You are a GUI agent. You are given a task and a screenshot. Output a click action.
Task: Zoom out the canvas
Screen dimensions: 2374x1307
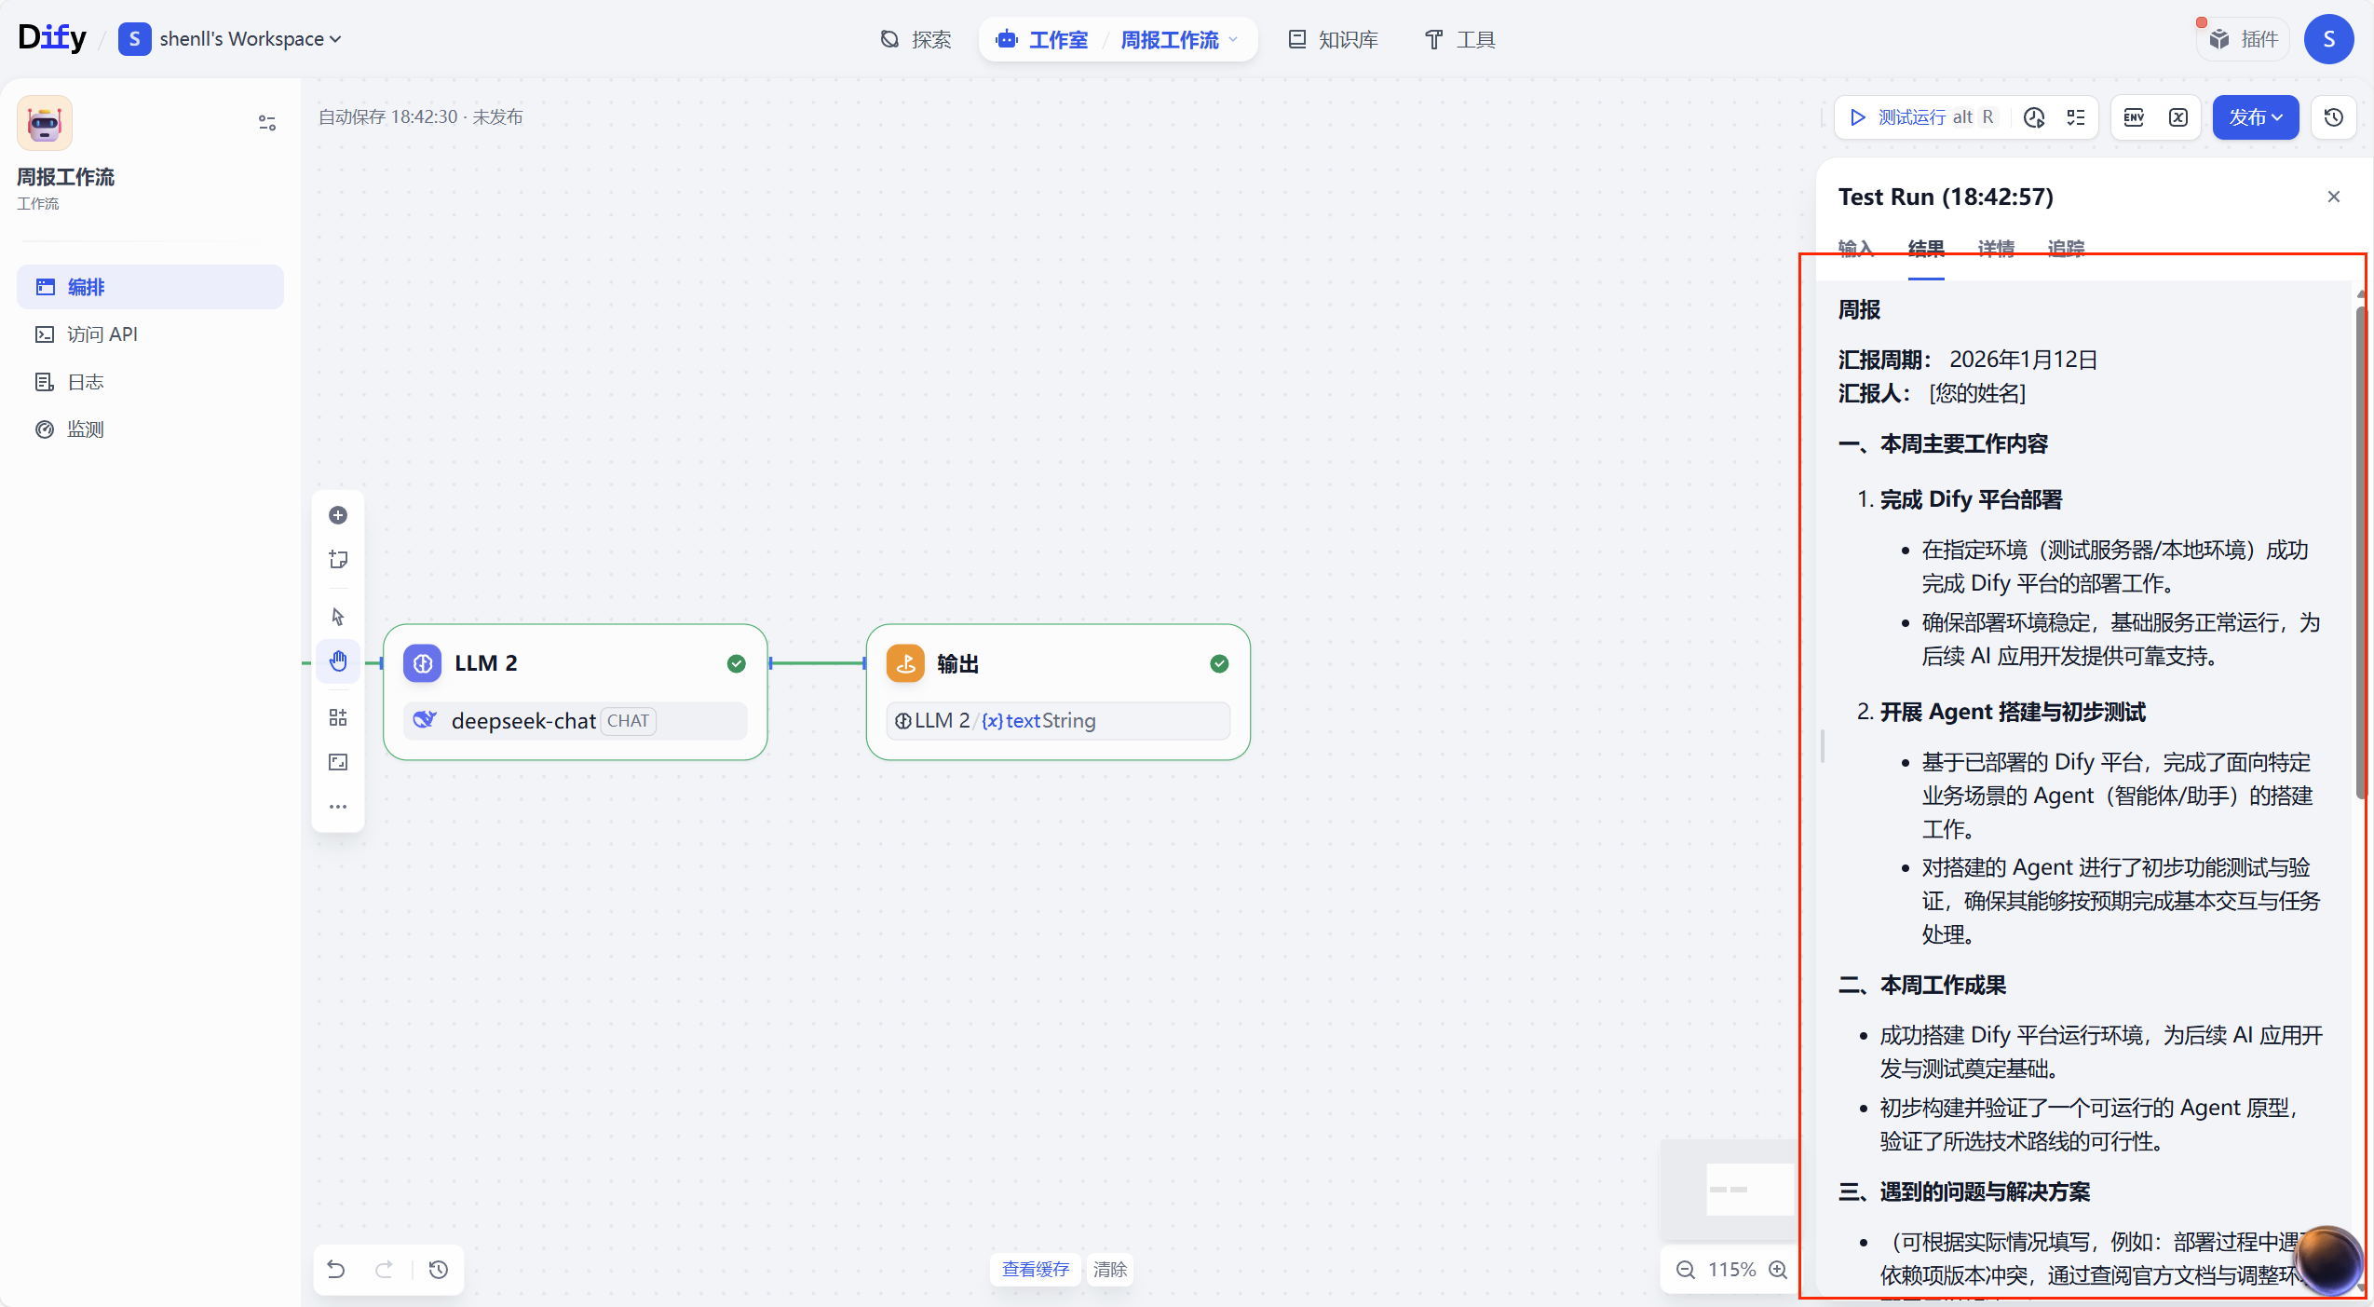click(1686, 1270)
